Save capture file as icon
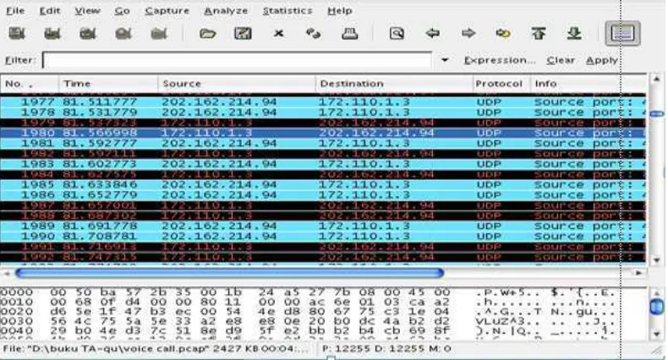The height and width of the screenshot is (360, 668). coord(243,33)
